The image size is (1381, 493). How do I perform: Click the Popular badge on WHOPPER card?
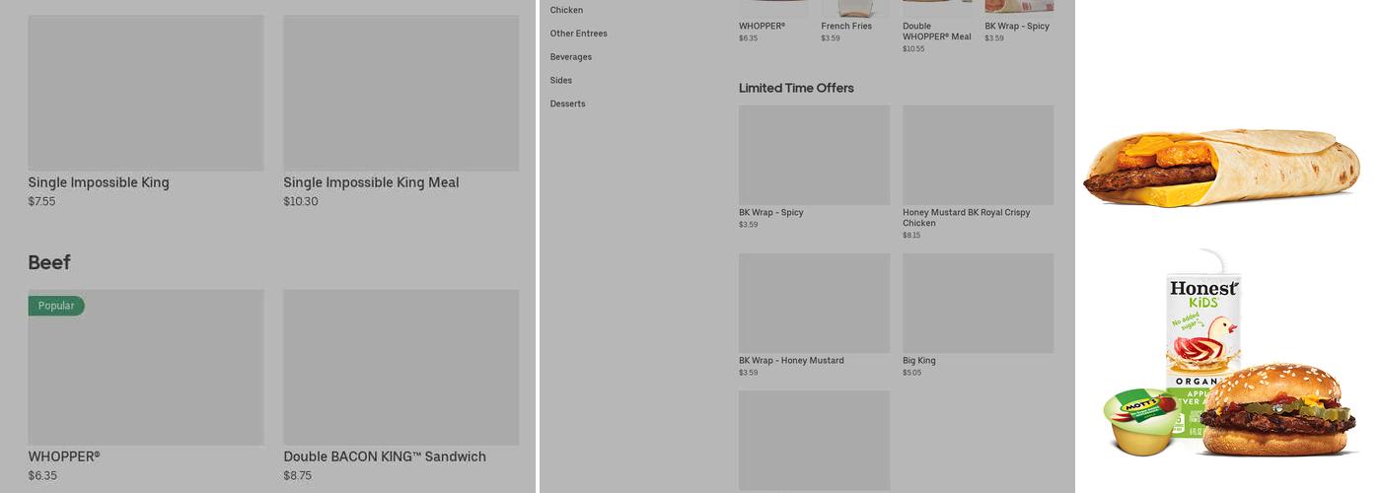56,306
